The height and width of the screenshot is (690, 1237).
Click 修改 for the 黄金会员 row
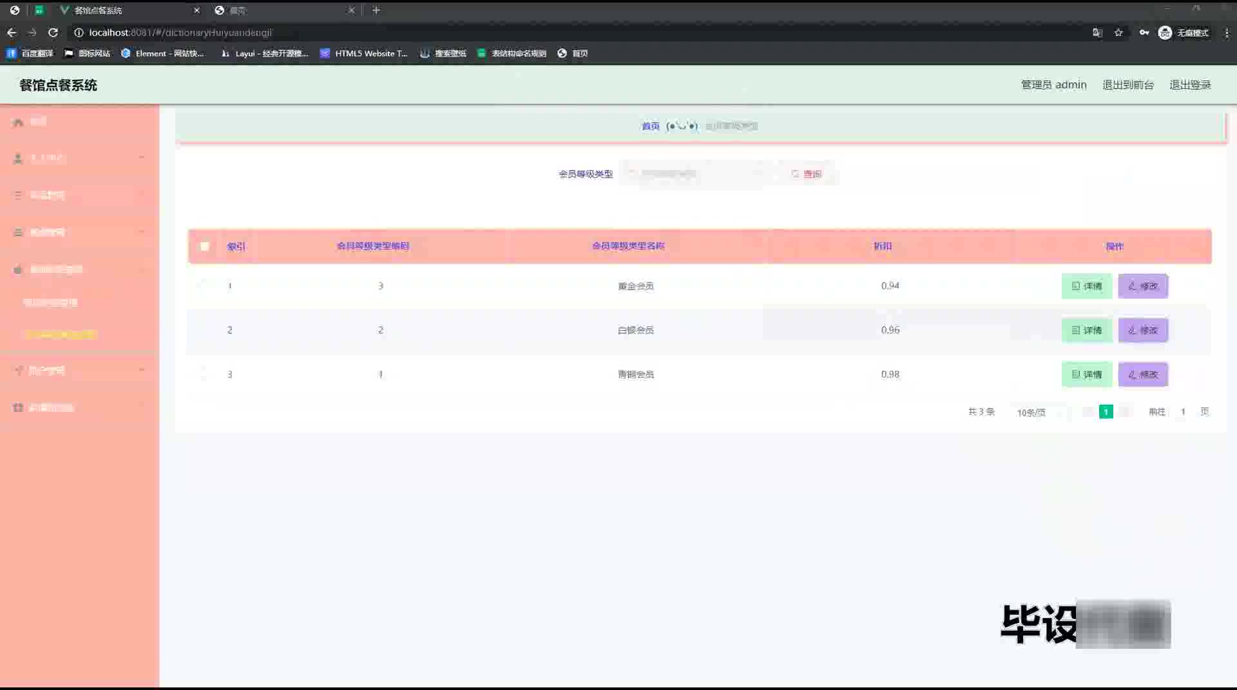click(1143, 286)
